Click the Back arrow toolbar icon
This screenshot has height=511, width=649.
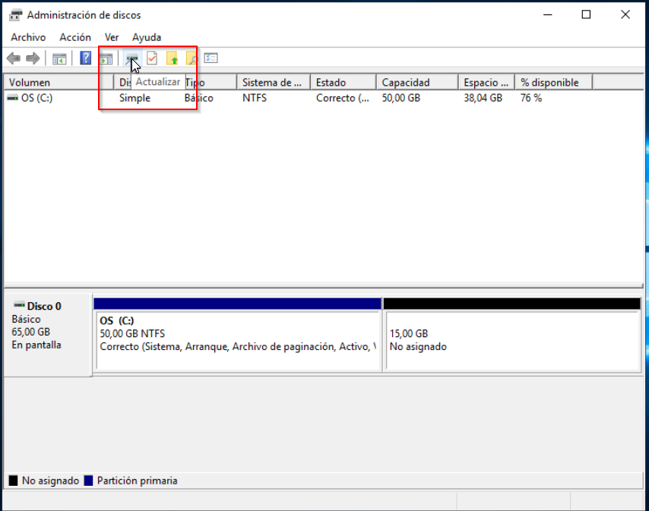pos(13,58)
